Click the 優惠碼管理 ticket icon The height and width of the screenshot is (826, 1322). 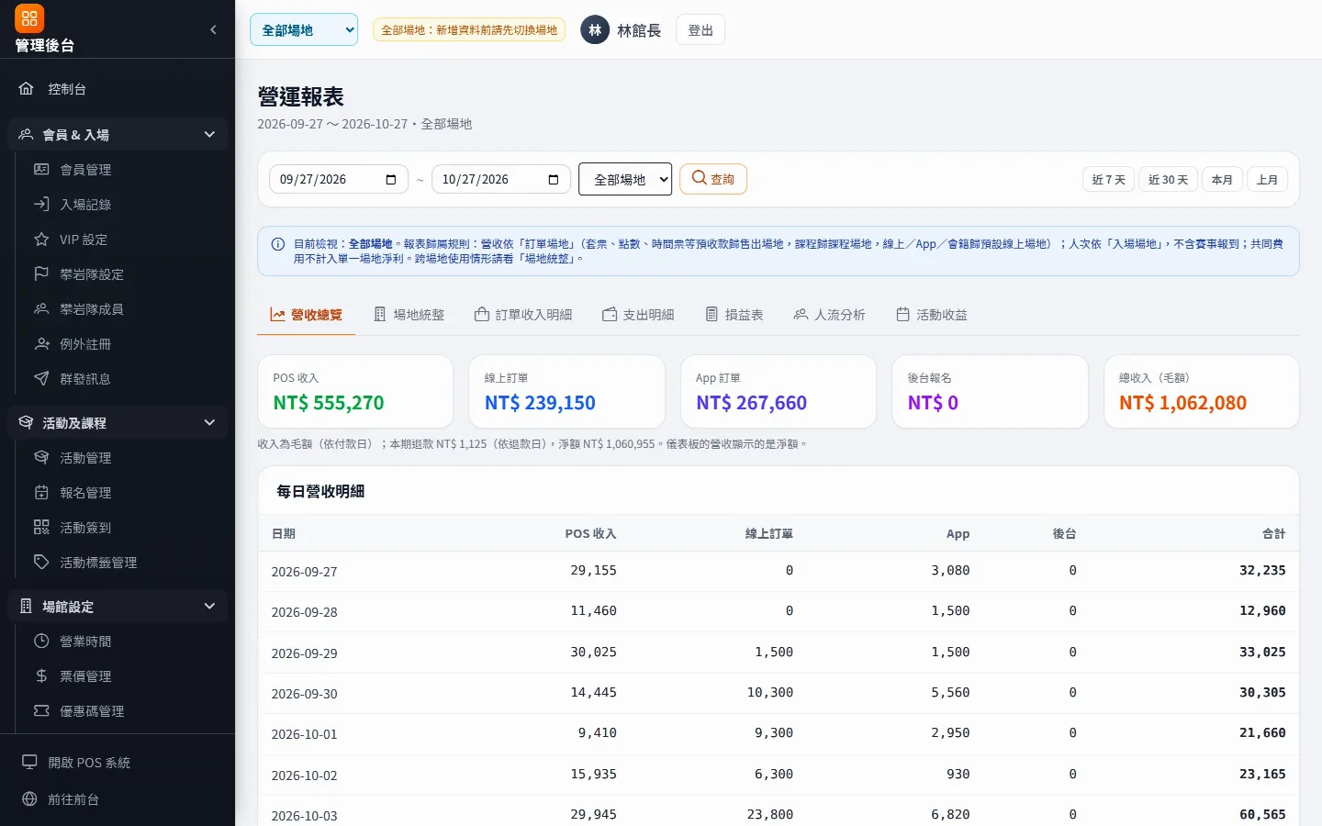click(41, 711)
